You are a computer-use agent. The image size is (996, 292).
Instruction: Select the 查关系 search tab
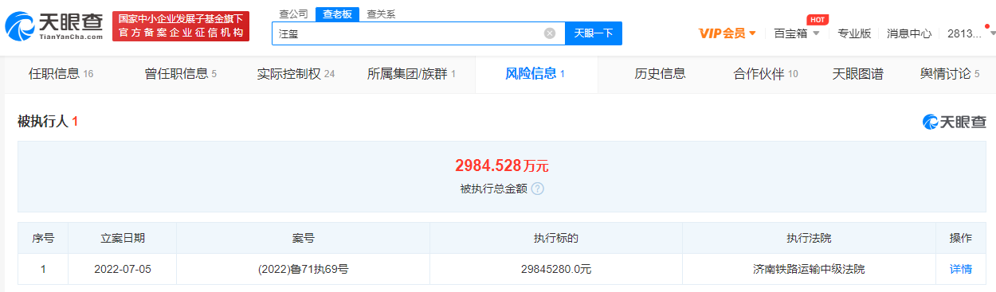click(380, 14)
